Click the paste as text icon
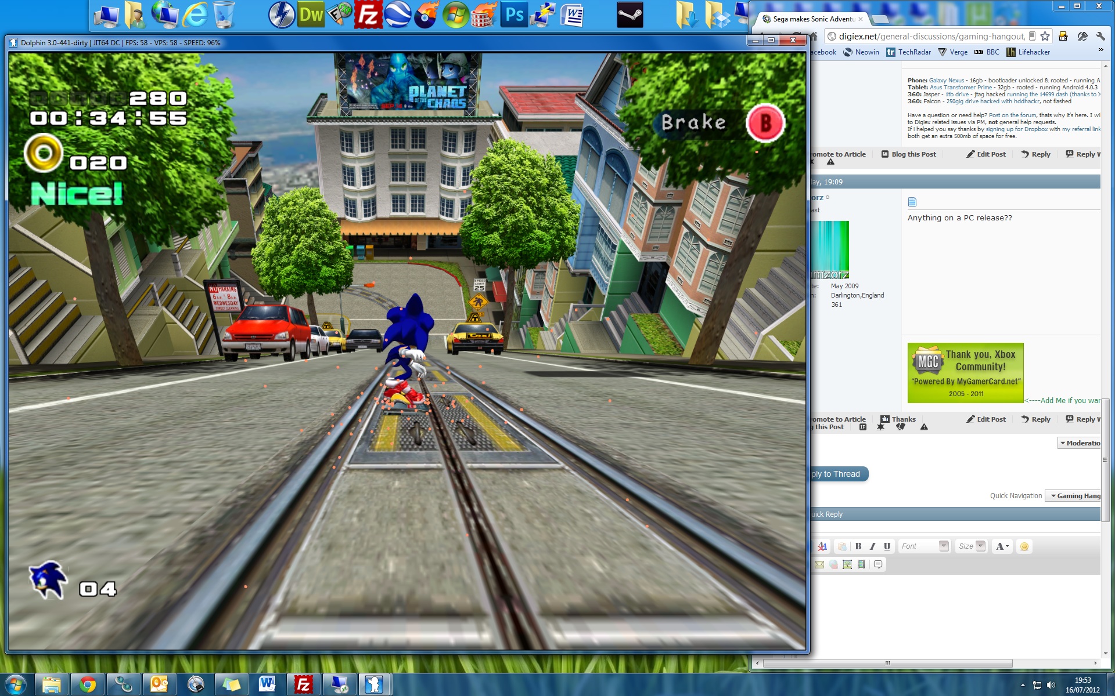Screen dimensions: 1115x696 [x=842, y=546]
